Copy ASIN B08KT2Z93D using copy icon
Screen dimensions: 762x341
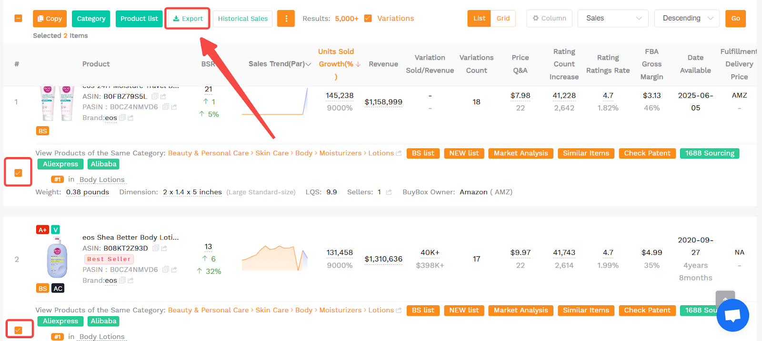click(155, 248)
